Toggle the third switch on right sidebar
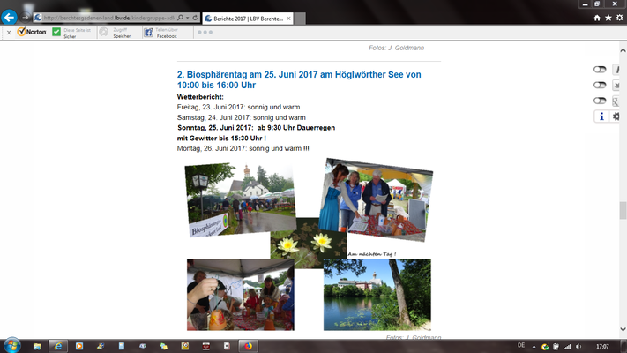This screenshot has height=353, width=627. 600,101
